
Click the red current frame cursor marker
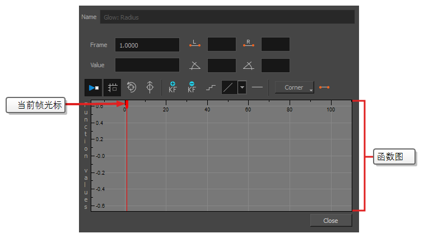point(127,104)
